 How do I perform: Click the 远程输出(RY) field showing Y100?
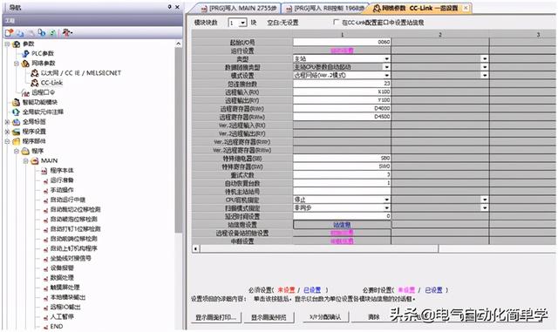342,100
